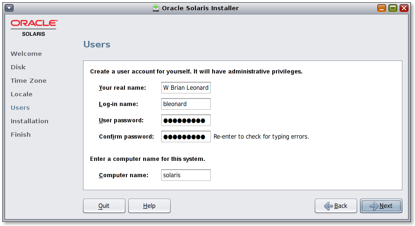
Task: Click the Computer name field
Action: (x=186, y=175)
